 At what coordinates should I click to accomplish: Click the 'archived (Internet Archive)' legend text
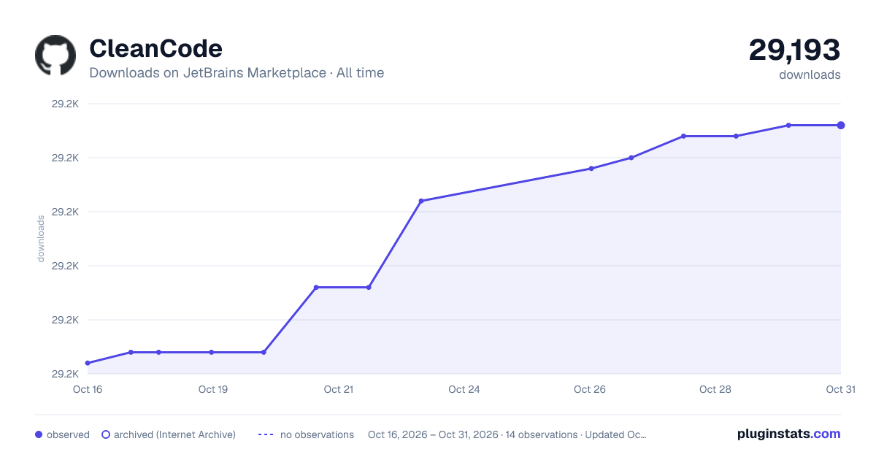(x=174, y=434)
